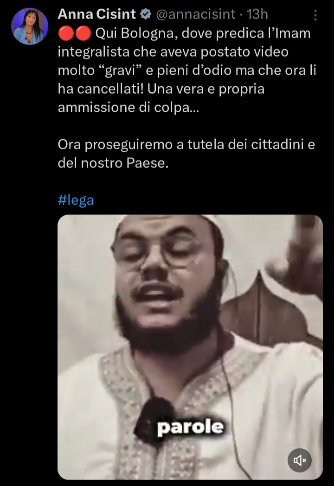Click the "del nostro Paese." line
This screenshot has width=334, height=486.
[x=113, y=163]
